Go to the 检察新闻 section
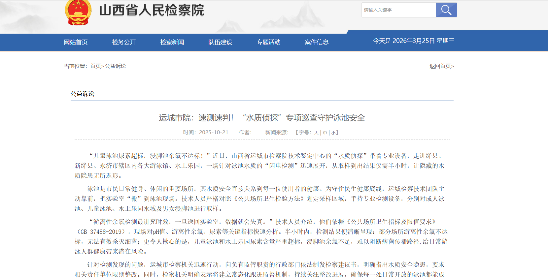 [172, 42]
